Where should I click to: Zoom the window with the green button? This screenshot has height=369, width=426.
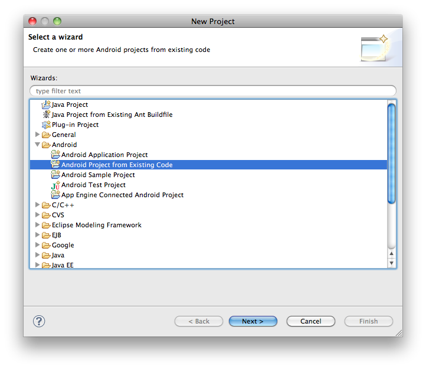click(57, 21)
